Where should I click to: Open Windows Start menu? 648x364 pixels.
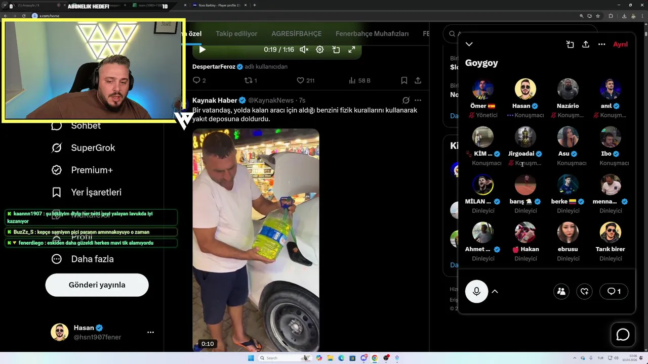tap(251, 358)
